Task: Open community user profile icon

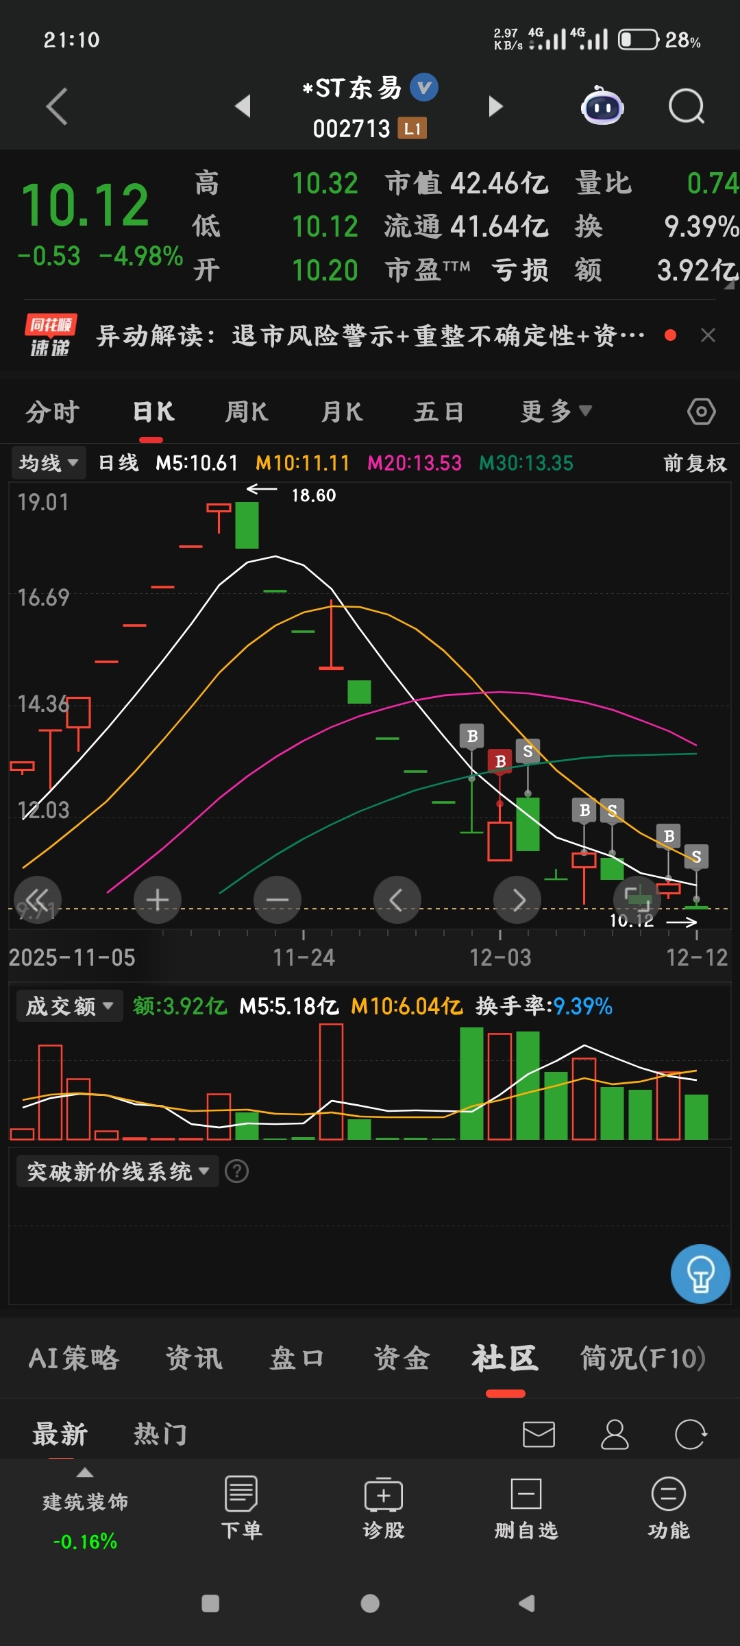Action: tap(615, 1434)
